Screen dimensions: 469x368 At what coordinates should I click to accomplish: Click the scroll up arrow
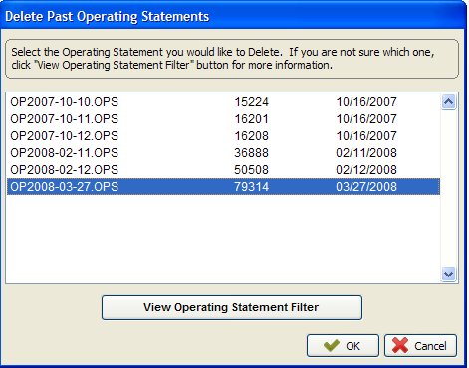(x=448, y=102)
